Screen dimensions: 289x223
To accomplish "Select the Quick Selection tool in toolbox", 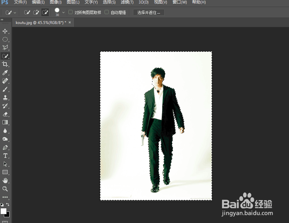I will 5,56.
